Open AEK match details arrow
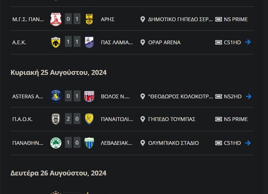The image size is (268, 194). (248, 42)
